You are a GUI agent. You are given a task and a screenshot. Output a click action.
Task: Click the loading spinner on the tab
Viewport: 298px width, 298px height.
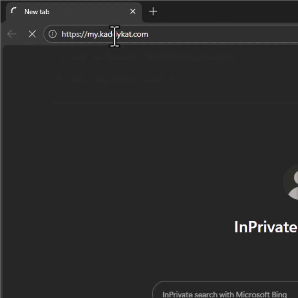coord(14,11)
